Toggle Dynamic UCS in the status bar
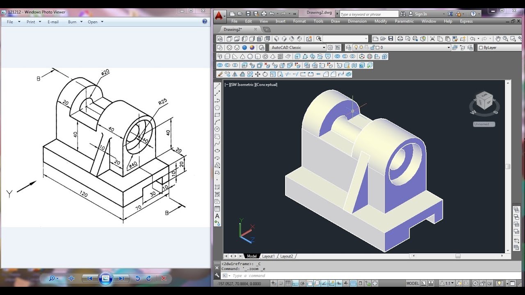525x295 pixels. [331, 283]
